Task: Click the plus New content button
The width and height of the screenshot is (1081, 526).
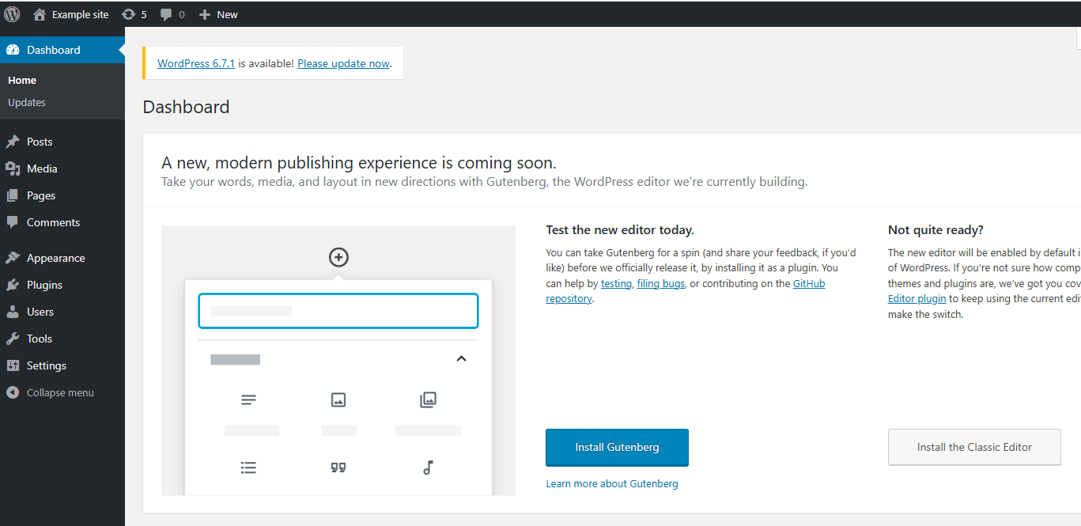Action: pyautogui.click(x=218, y=14)
